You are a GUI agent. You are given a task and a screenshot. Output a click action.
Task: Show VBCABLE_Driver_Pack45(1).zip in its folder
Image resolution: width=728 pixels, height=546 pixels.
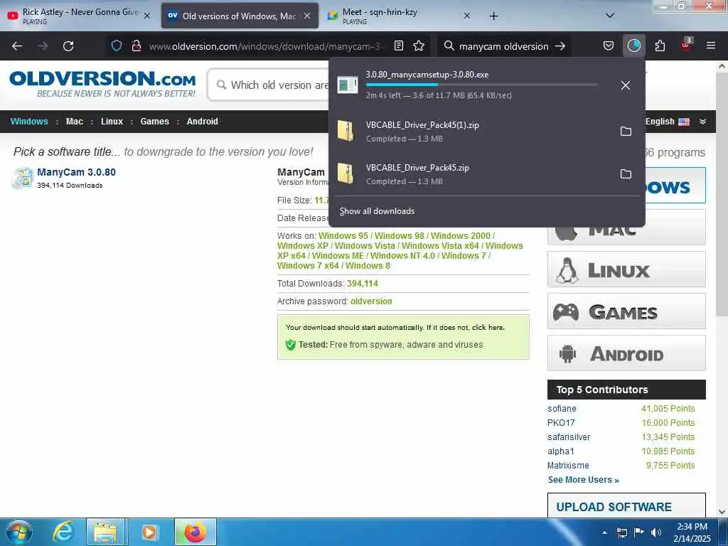pyautogui.click(x=626, y=132)
